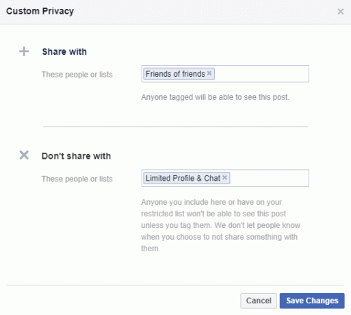Click the X icon beside Don't share with
This screenshot has height=315, width=351.
24,155
